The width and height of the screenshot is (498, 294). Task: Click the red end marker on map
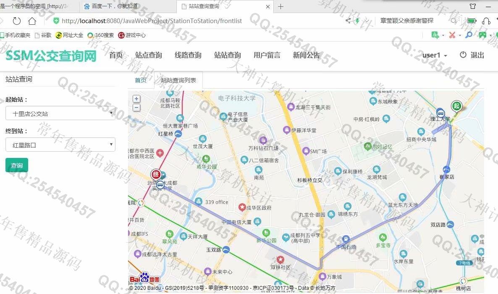click(156, 174)
